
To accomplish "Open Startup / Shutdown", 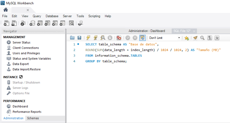I will 26,82.
